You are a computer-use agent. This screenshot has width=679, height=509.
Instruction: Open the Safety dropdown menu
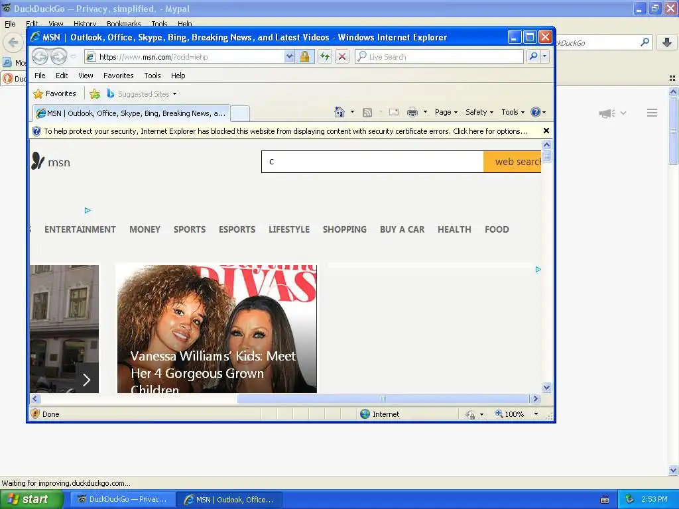pyautogui.click(x=479, y=112)
